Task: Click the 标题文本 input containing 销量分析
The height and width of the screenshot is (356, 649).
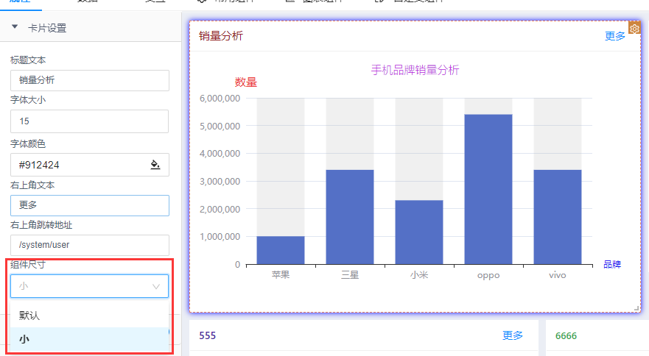Action: click(90, 80)
